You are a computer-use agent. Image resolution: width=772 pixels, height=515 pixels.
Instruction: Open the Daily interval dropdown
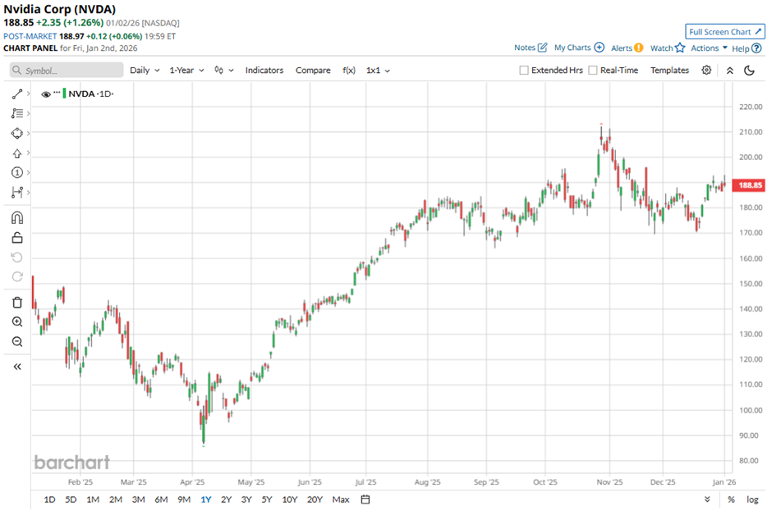(x=145, y=71)
